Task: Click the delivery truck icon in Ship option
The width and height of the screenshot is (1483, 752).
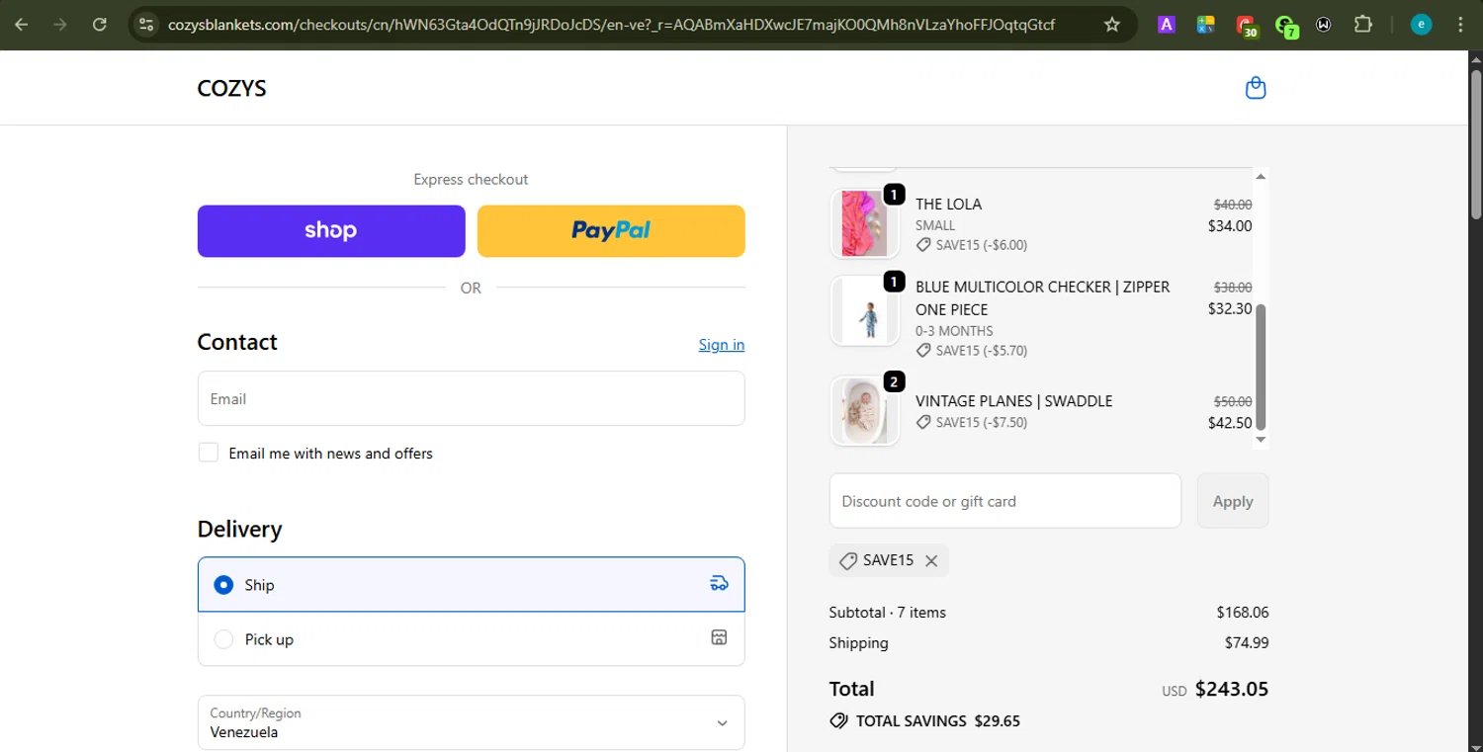Action: tap(719, 584)
